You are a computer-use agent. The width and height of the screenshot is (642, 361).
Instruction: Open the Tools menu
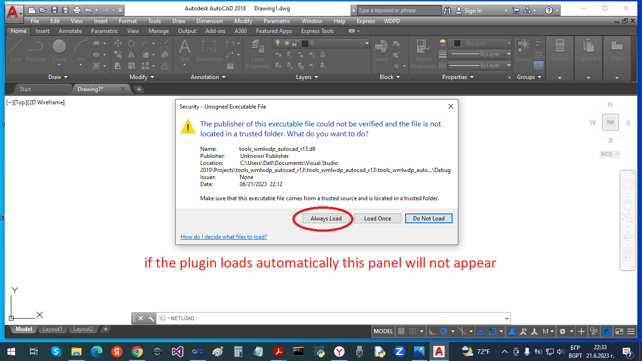[x=154, y=21]
